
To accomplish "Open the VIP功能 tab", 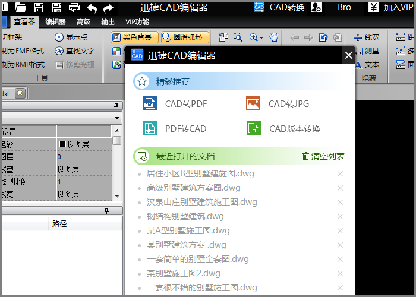I will (x=137, y=22).
